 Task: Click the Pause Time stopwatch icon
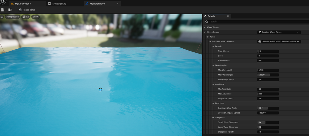click(20, 10)
